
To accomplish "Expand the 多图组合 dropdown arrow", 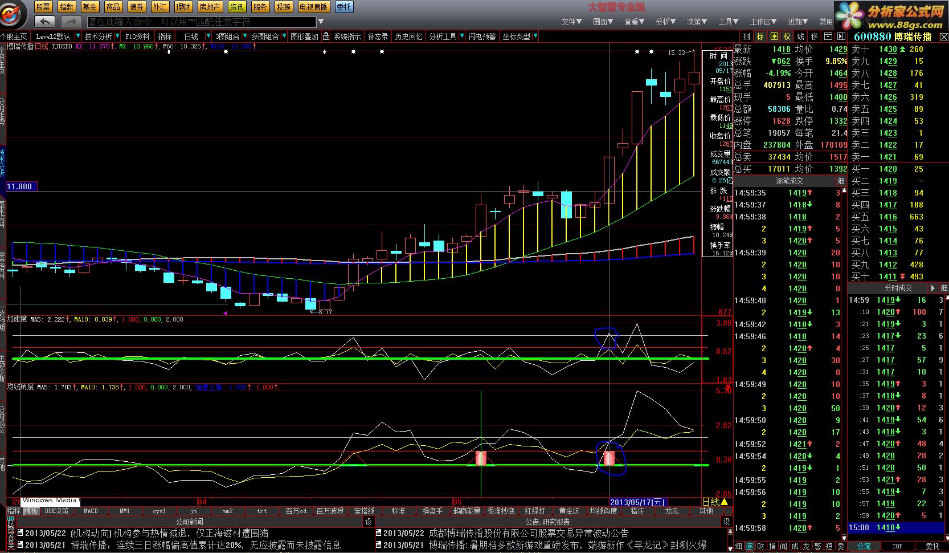I will coord(284,36).
